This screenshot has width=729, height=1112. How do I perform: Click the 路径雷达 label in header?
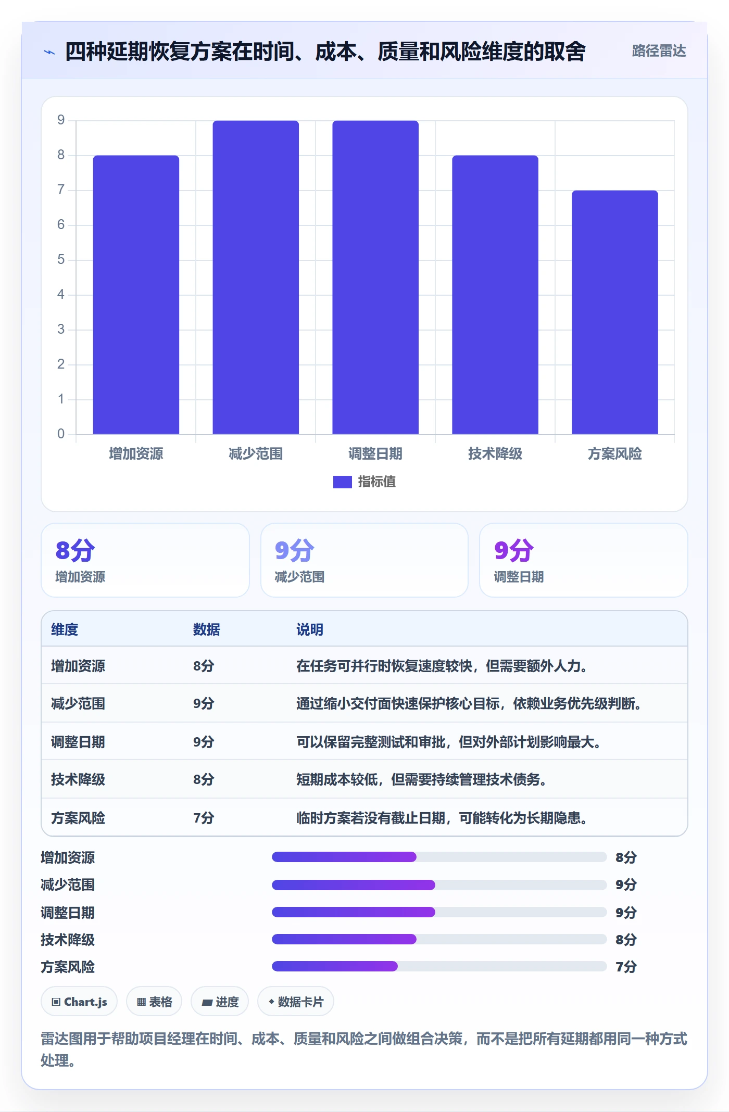coord(659,51)
